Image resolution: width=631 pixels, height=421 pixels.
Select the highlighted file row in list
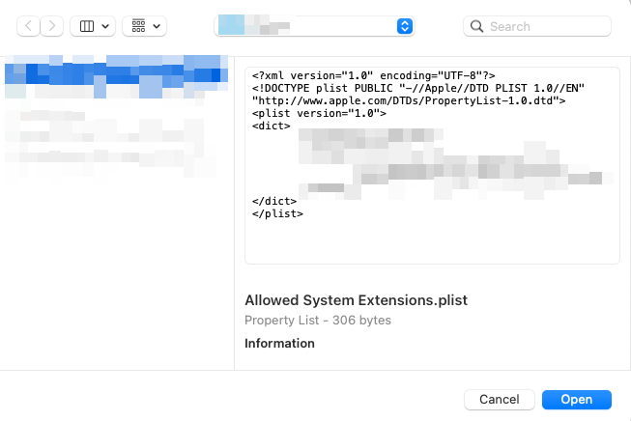[114, 73]
